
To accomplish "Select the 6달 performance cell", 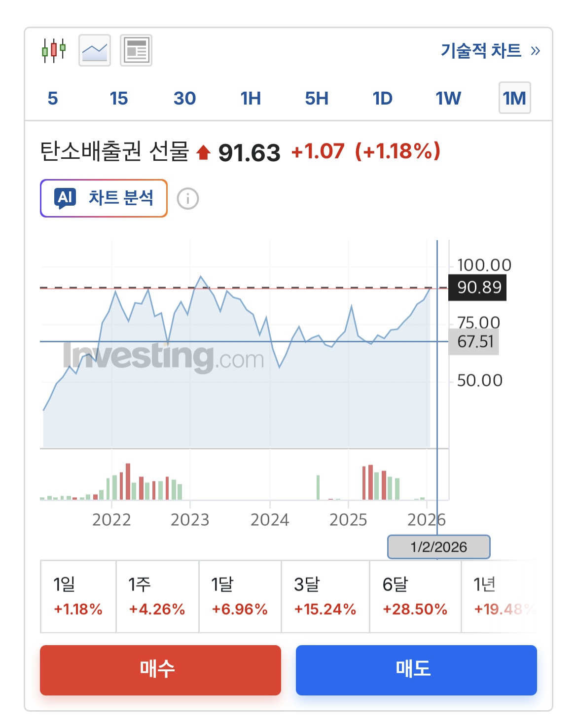I will [415, 596].
